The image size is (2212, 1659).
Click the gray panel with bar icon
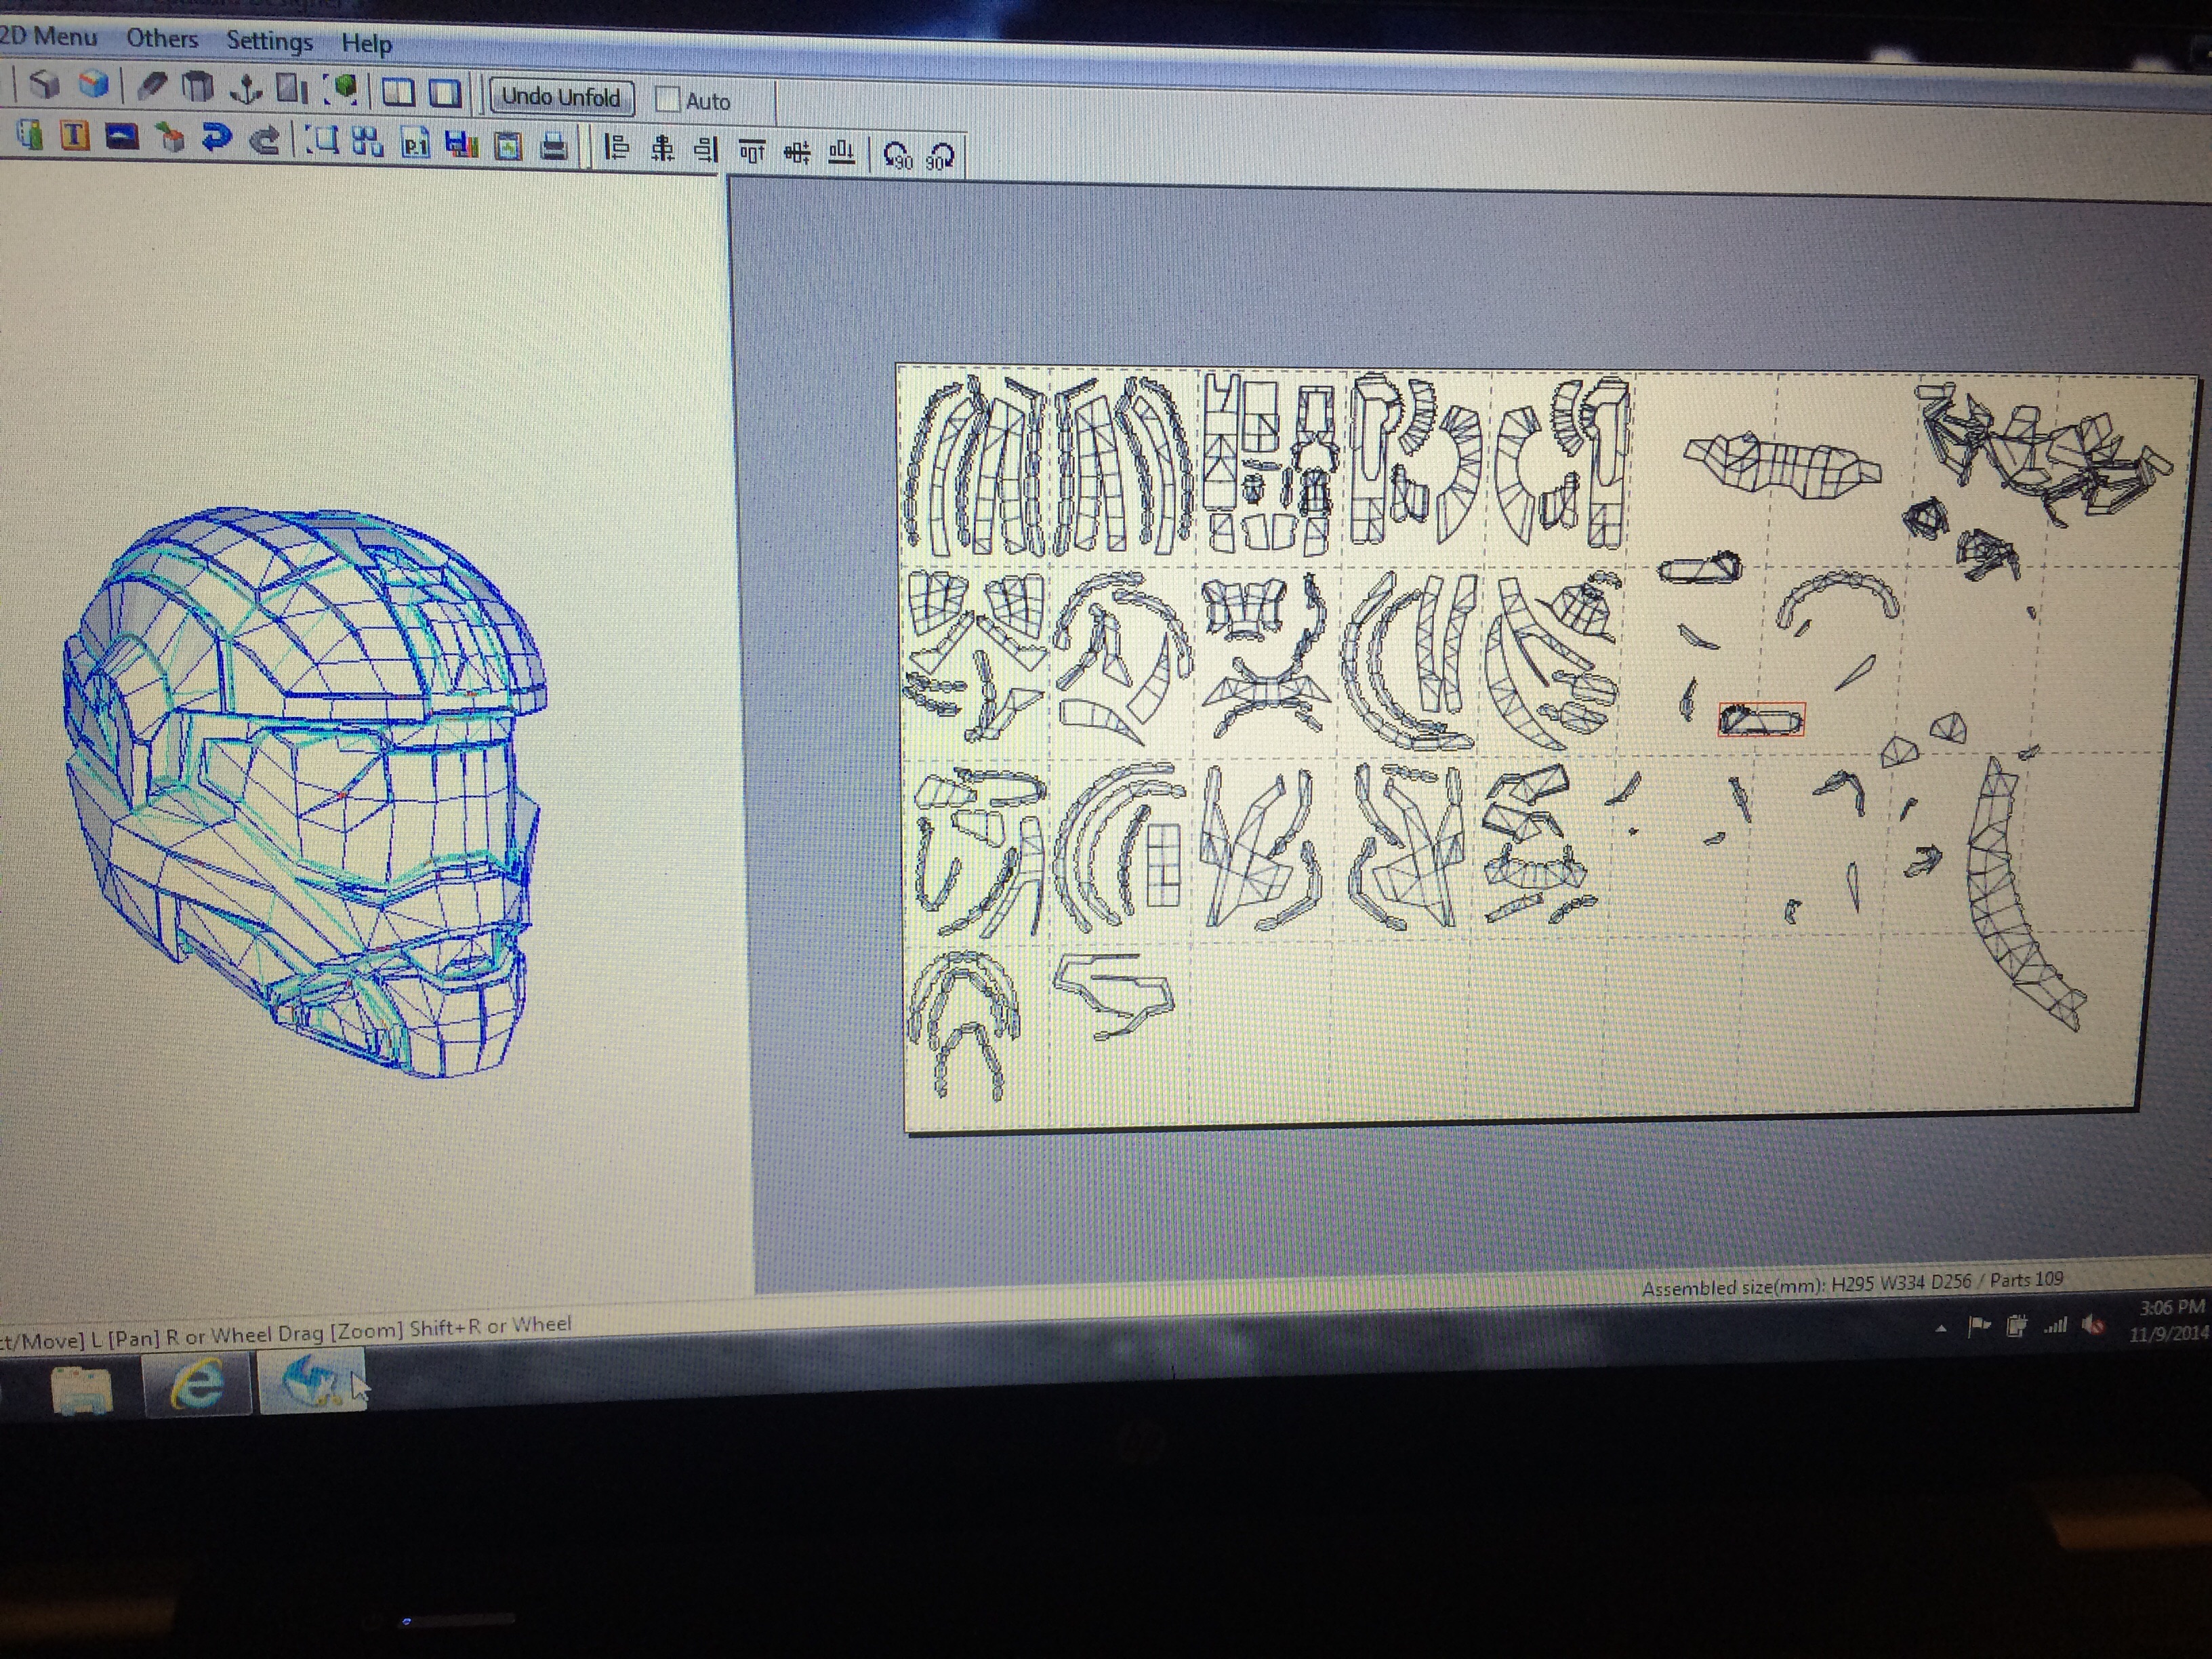click(x=292, y=90)
